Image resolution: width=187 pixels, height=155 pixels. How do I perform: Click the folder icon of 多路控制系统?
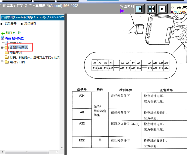point(6,48)
